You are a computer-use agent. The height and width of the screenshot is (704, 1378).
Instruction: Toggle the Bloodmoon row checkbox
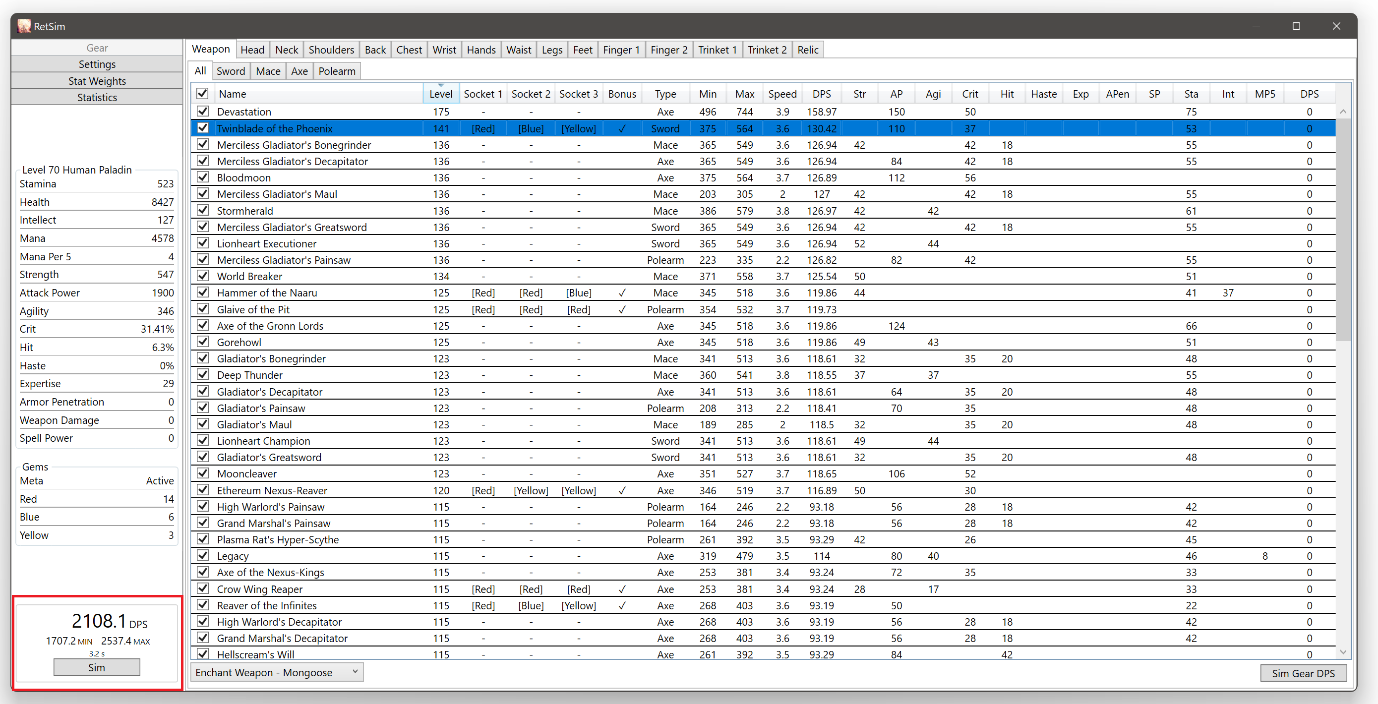202,177
